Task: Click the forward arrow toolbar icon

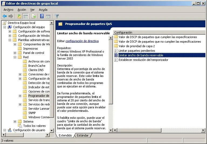Action: pyautogui.click(x=11, y=16)
